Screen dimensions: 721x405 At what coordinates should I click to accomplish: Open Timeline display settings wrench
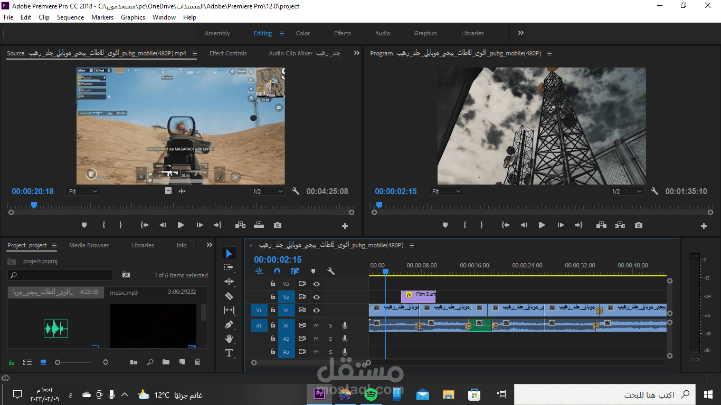(331, 271)
